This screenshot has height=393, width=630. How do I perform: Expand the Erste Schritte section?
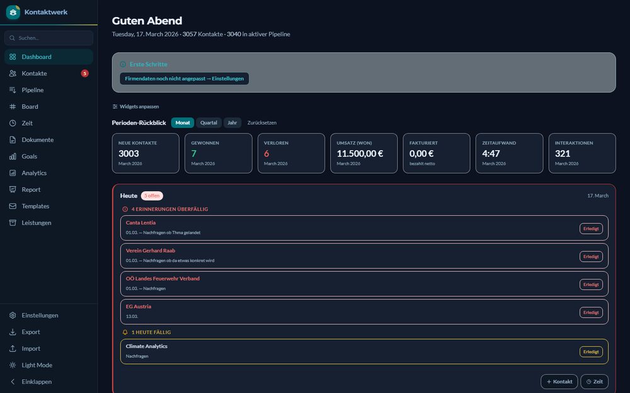[146, 64]
